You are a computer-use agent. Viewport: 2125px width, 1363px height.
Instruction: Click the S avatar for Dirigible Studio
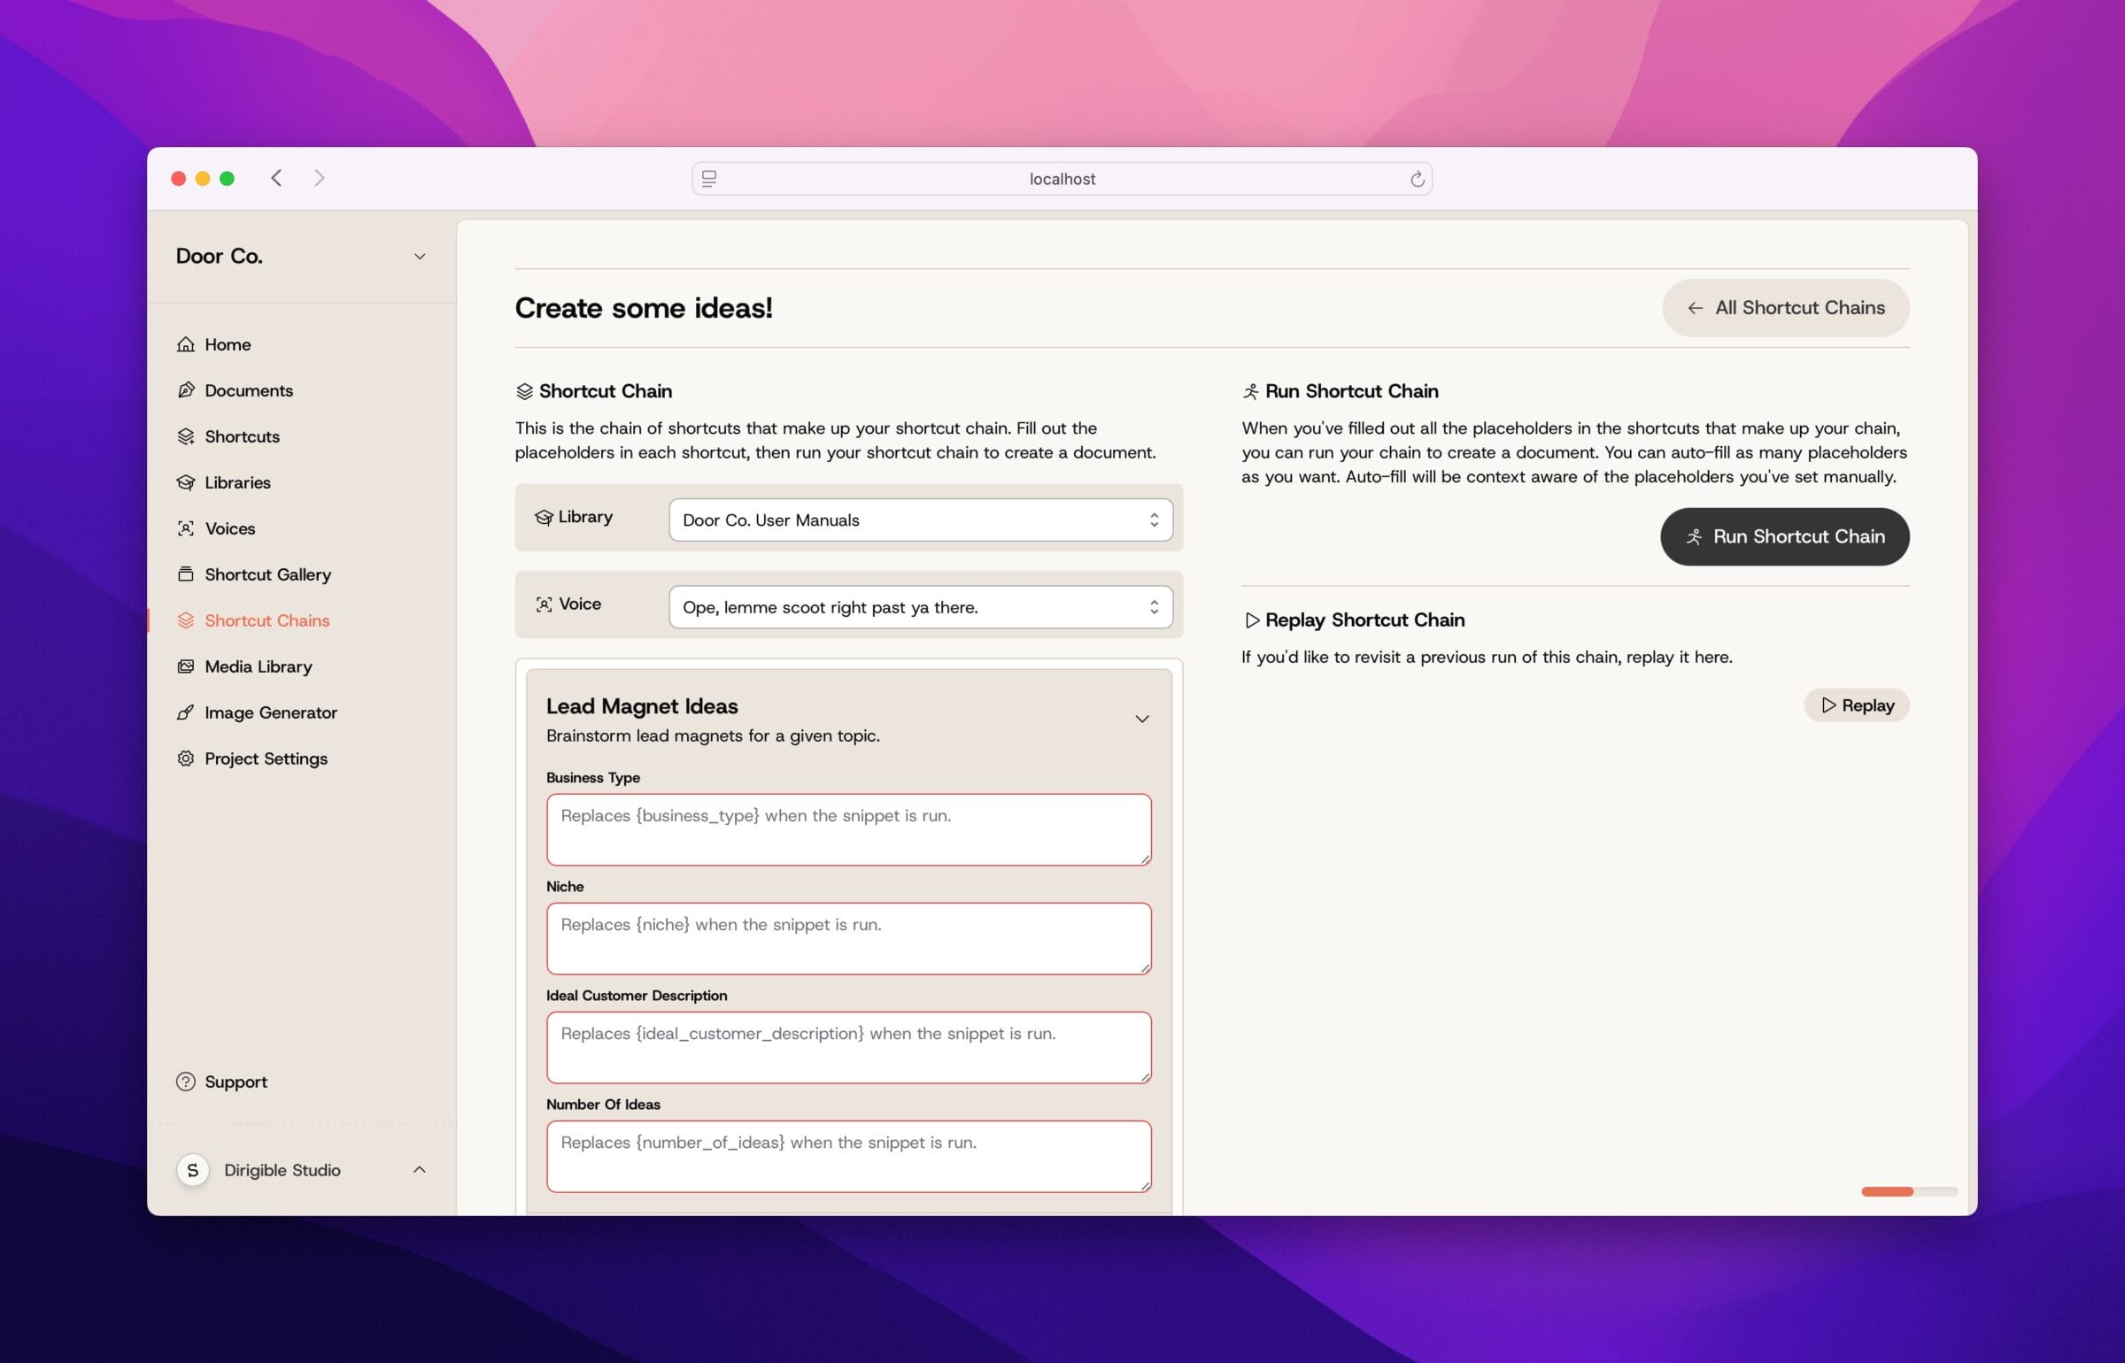pyautogui.click(x=193, y=1170)
